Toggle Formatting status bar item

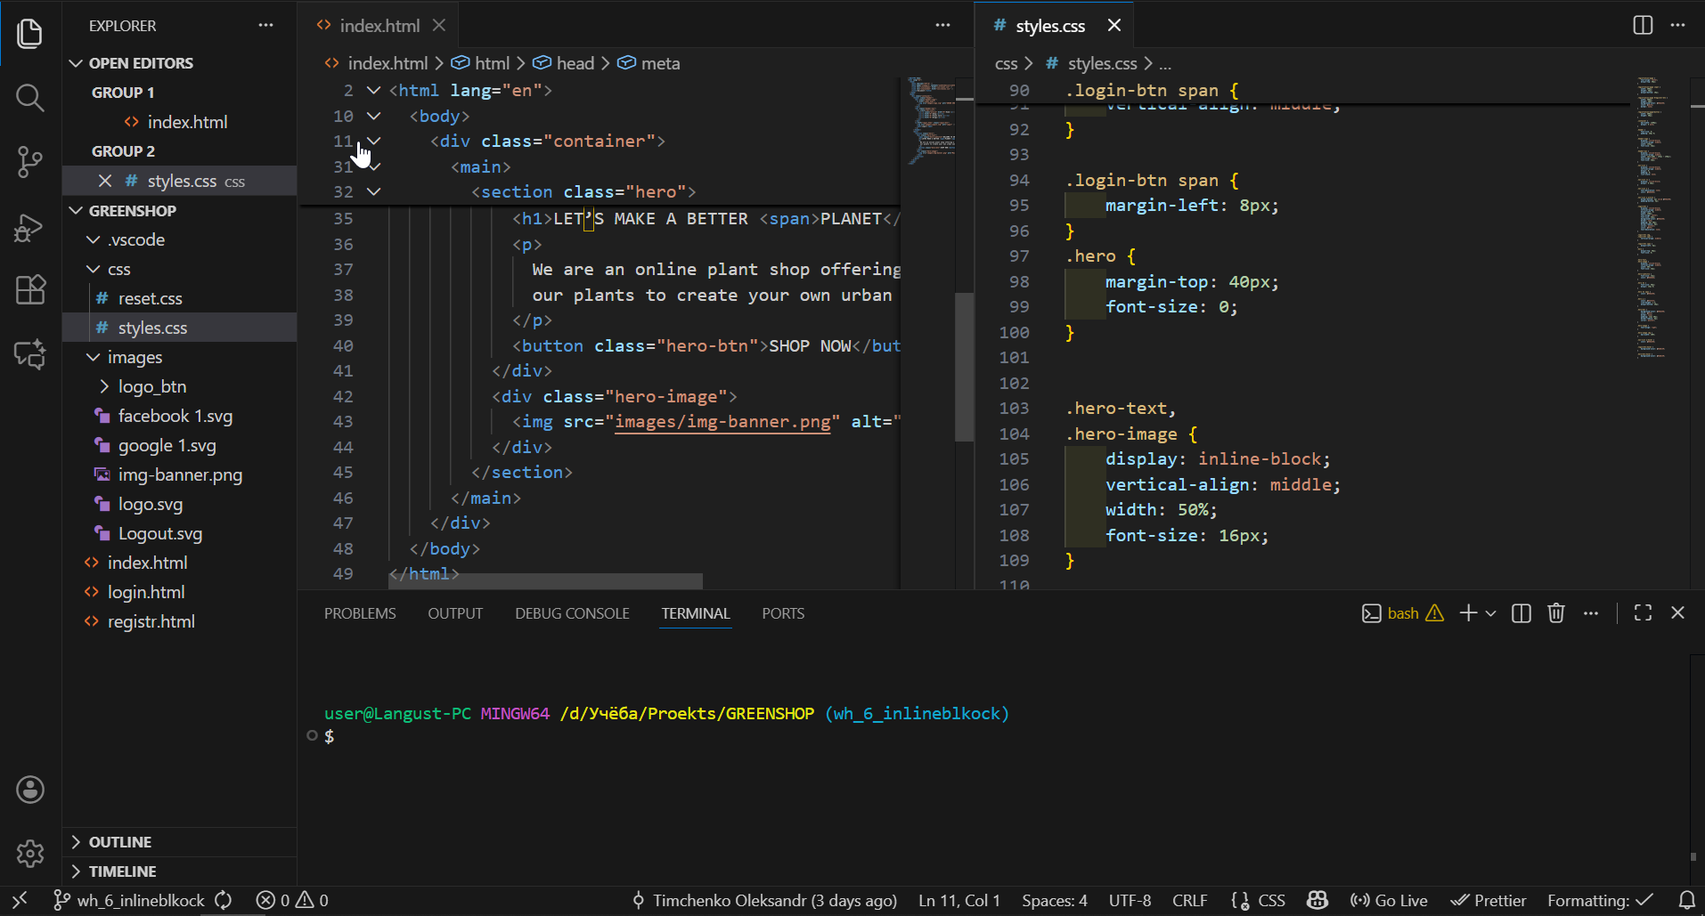(x=1600, y=901)
